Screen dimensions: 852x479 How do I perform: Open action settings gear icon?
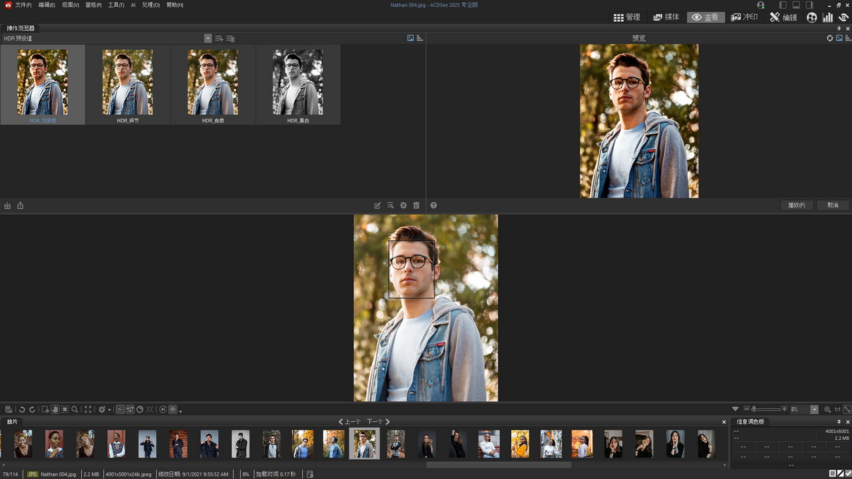click(x=403, y=206)
